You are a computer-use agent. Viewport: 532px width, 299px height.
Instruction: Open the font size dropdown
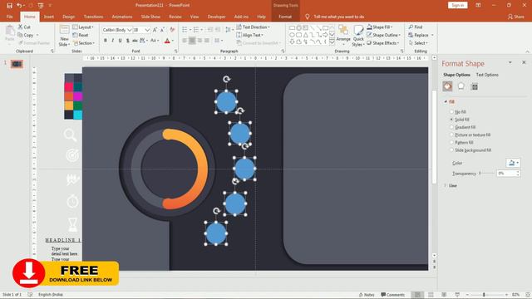tap(147, 30)
